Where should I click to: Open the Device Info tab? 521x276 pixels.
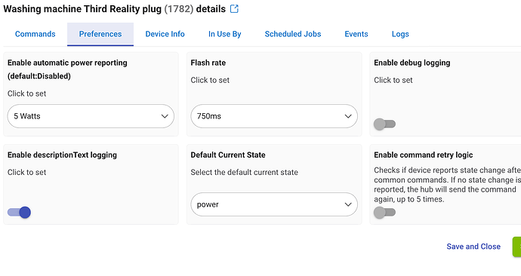click(165, 34)
